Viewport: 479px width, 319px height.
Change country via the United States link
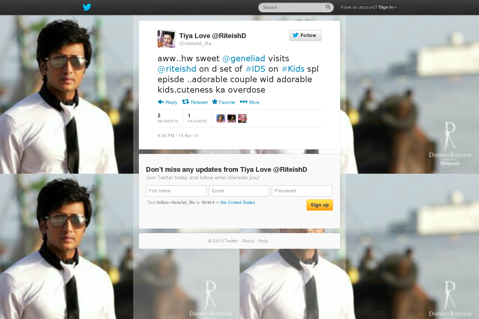coord(238,202)
